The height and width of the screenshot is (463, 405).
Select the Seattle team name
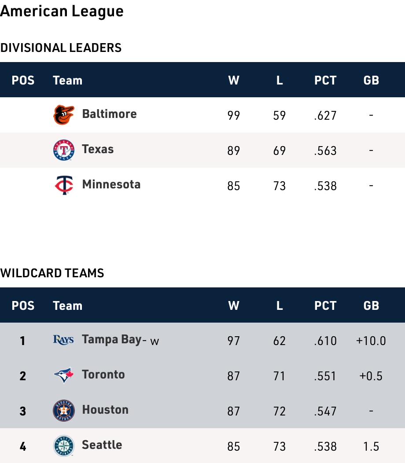click(x=102, y=445)
